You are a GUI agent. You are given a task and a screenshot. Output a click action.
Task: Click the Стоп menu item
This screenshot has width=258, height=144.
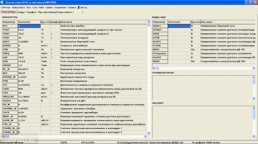[x=35, y=7]
